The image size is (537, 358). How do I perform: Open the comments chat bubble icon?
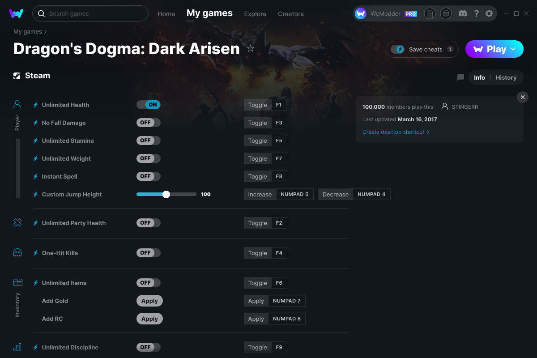460,77
